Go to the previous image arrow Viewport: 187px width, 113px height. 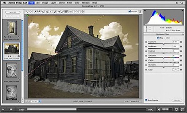[126, 101]
